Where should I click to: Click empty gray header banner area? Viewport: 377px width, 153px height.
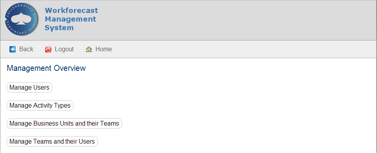pos(236,20)
